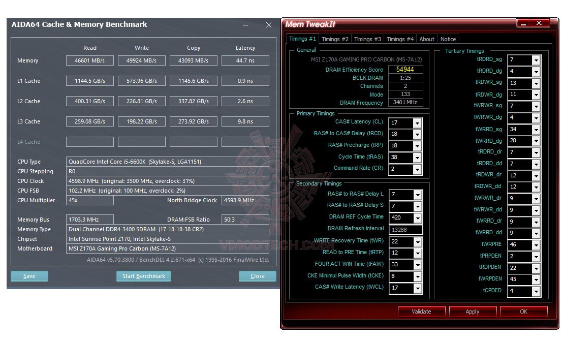
Task: Expand the tRDRD_dd dropdown
Action: [536, 164]
